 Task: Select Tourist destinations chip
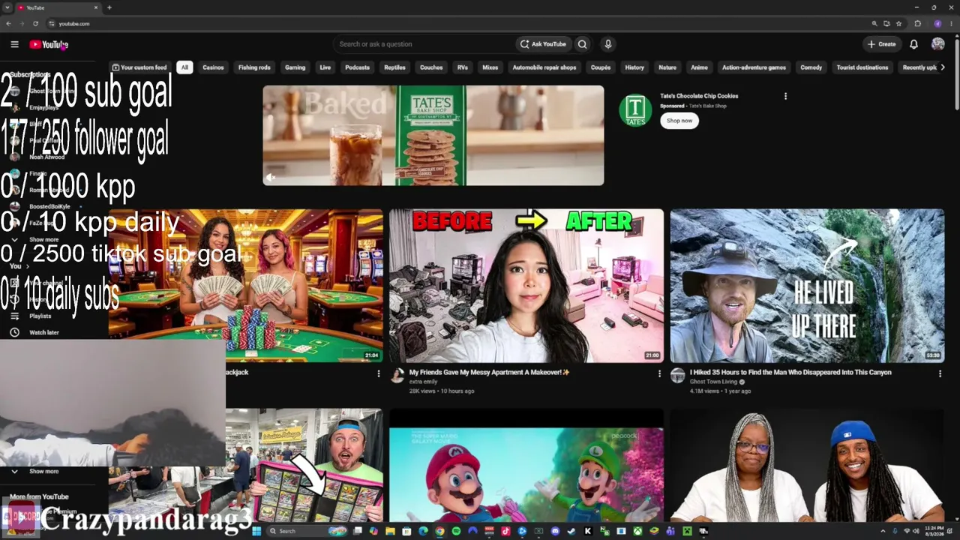click(x=862, y=67)
